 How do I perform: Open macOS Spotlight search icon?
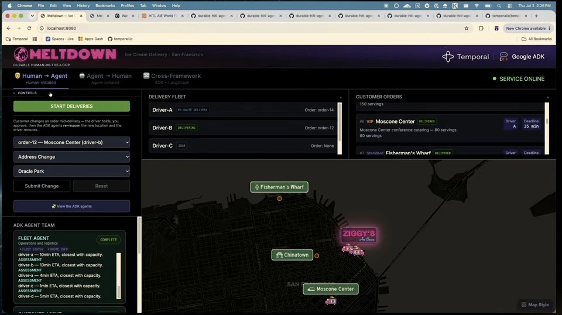tap(499, 6)
